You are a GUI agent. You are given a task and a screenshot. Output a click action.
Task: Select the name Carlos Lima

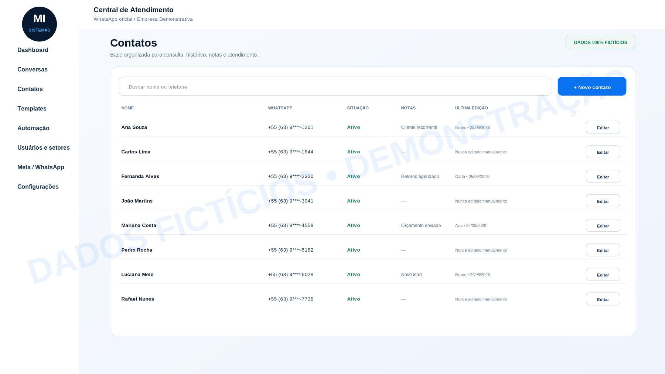[136, 152]
